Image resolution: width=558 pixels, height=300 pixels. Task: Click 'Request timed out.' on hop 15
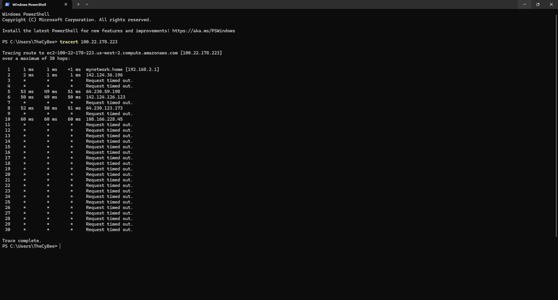pyautogui.click(x=109, y=146)
